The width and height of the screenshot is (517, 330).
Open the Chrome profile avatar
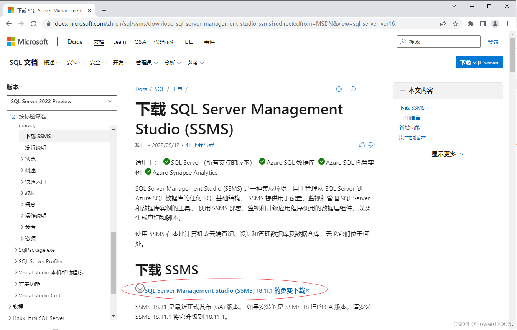tap(495, 24)
